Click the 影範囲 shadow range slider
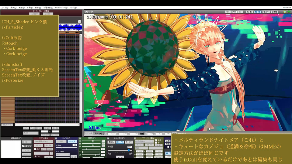The height and width of the screenshot is (164, 292). coord(120,150)
